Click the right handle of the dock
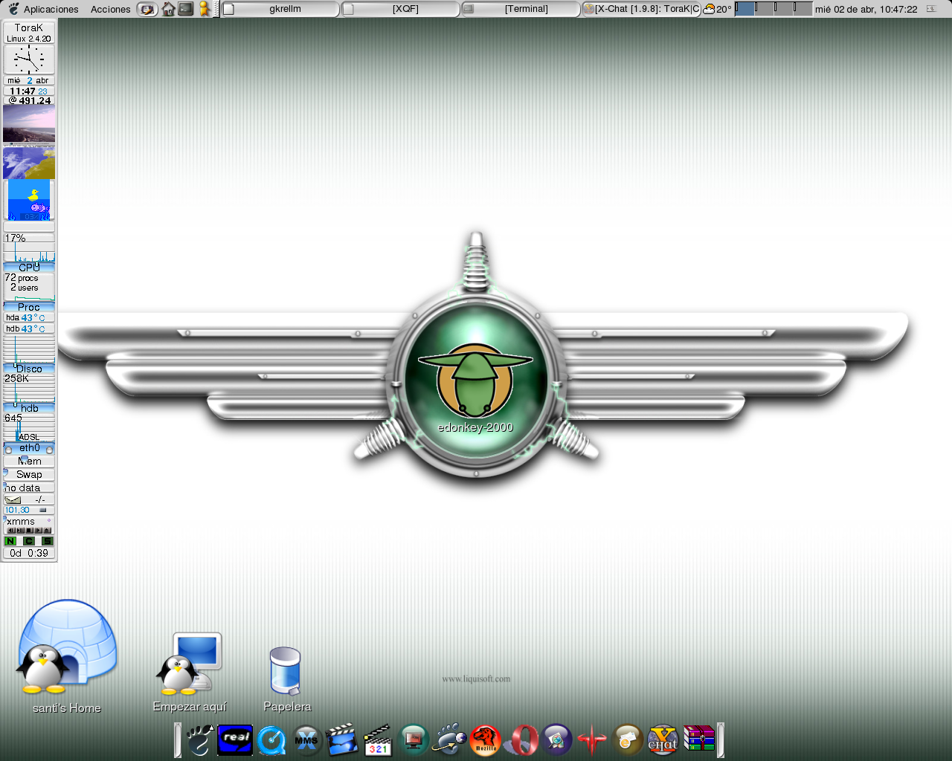952x761 pixels. point(720,740)
